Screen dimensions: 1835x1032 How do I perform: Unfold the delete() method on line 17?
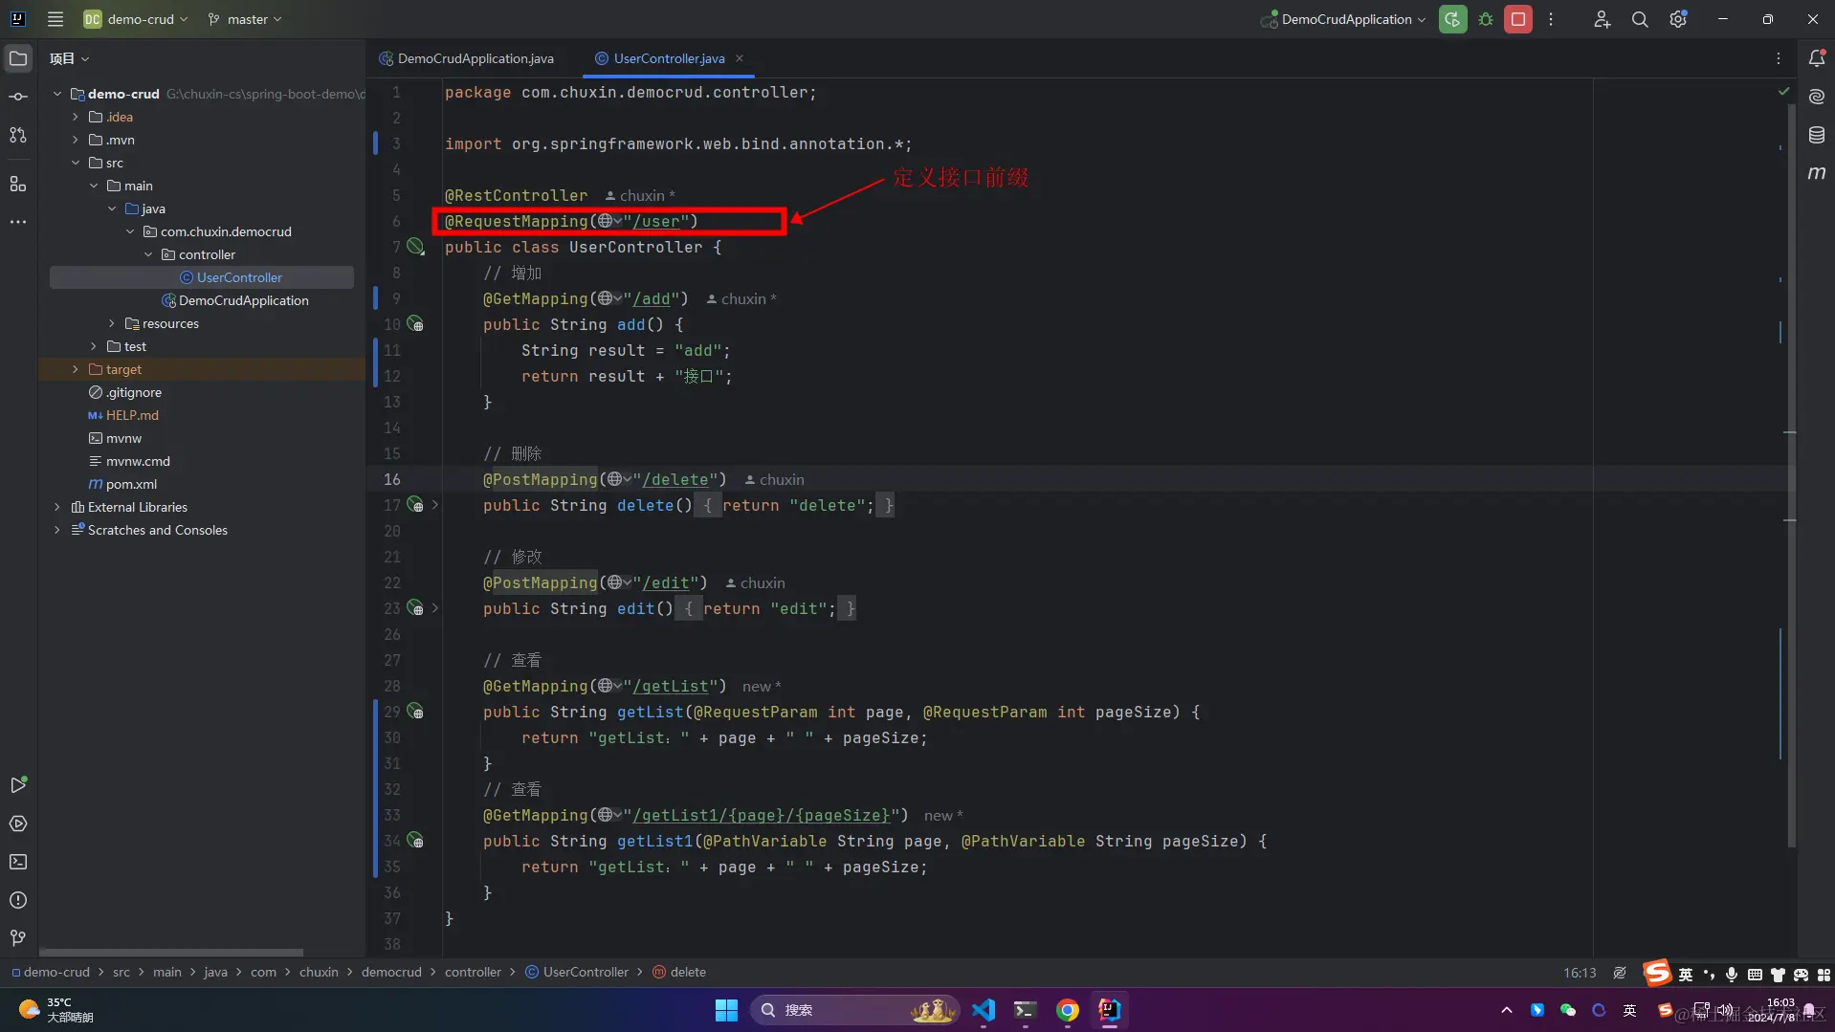(x=435, y=505)
